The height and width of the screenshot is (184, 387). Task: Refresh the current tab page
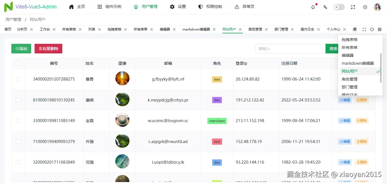click(372, 29)
